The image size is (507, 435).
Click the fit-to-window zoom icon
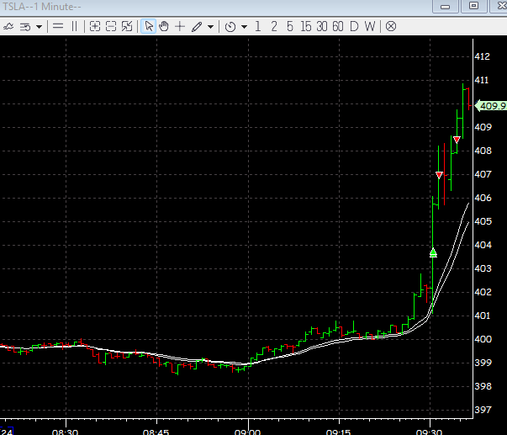[127, 26]
